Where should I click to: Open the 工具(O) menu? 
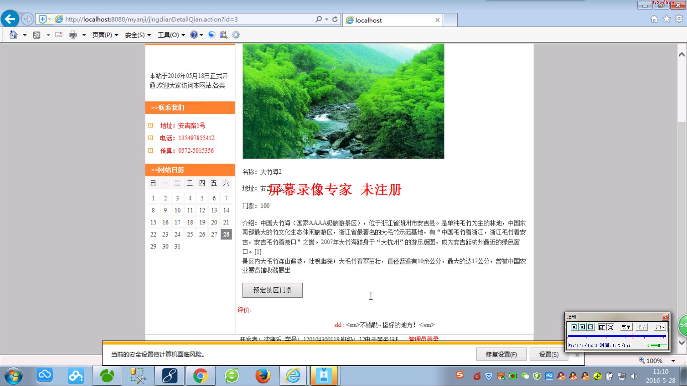[x=171, y=35]
